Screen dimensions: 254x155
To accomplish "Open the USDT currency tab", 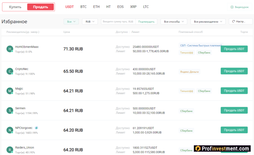I will point(70,7).
